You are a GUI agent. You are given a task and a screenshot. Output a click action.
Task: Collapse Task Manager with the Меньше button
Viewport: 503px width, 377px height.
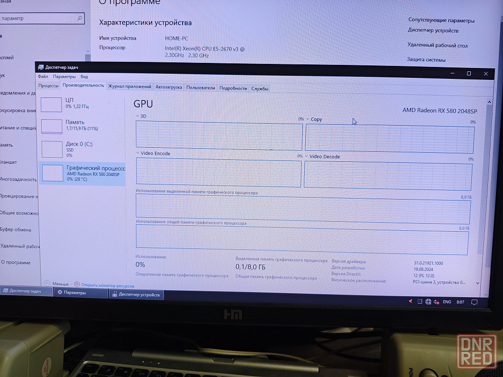(56, 284)
